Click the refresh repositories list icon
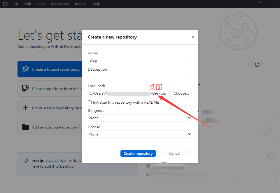 pos(257,65)
